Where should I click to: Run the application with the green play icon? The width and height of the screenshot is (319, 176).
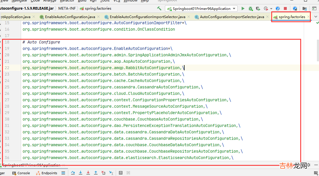[243, 9]
